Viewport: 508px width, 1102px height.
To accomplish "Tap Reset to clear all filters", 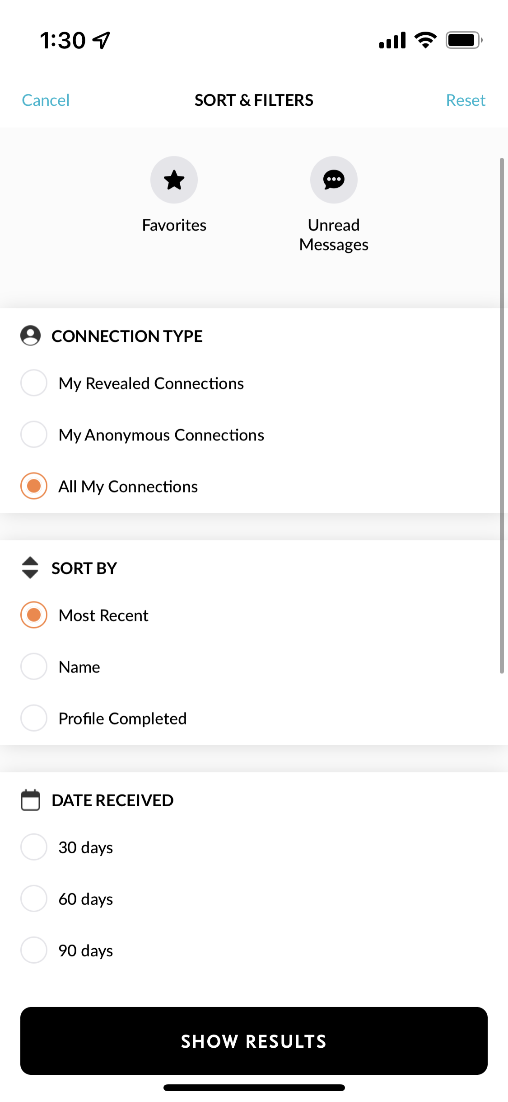I will (466, 100).
